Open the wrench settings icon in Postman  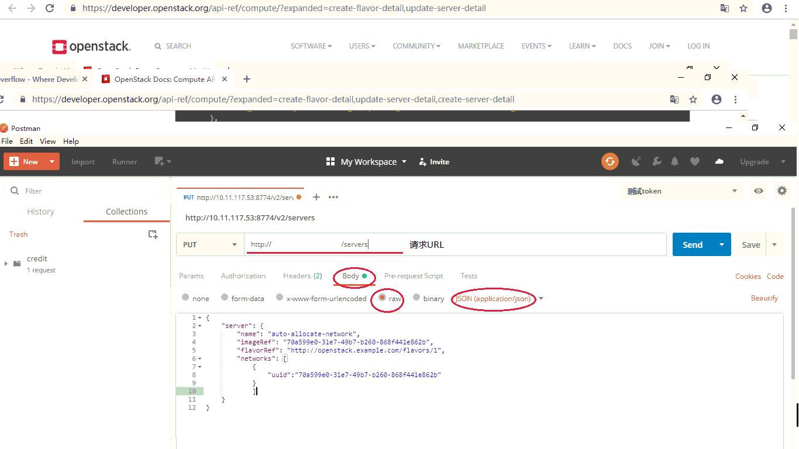(657, 162)
